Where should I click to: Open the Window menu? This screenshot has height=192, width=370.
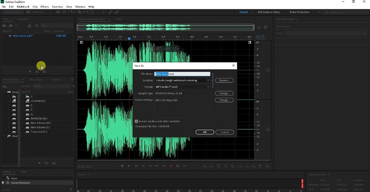click(x=80, y=7)
